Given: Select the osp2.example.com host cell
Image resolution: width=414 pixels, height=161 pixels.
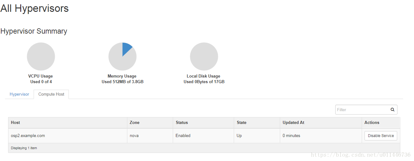Looking at the screenshot, I should click(68, 136).
